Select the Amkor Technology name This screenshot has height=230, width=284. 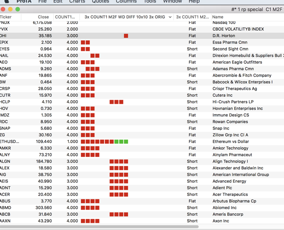(x=230, y=148)
